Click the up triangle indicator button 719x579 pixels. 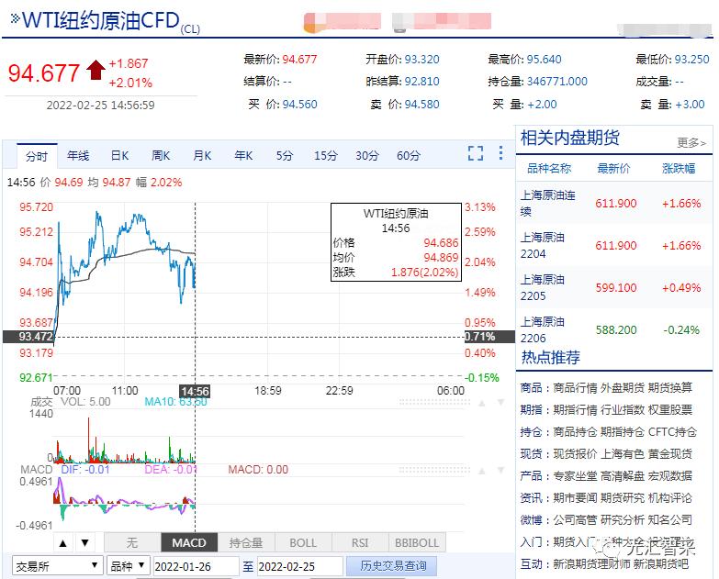(x=63, y=543)
